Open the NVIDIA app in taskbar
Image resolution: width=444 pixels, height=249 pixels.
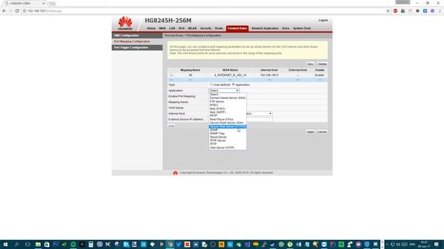point(65,244)
